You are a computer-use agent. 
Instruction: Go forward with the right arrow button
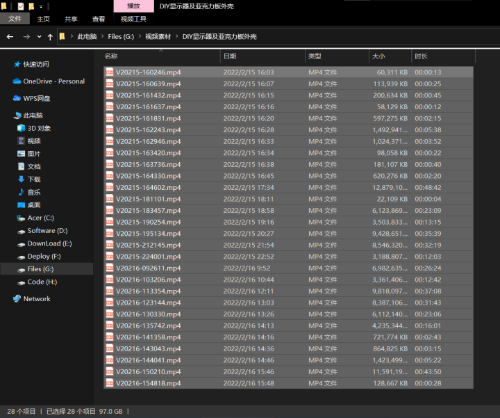tap(26, 37)
